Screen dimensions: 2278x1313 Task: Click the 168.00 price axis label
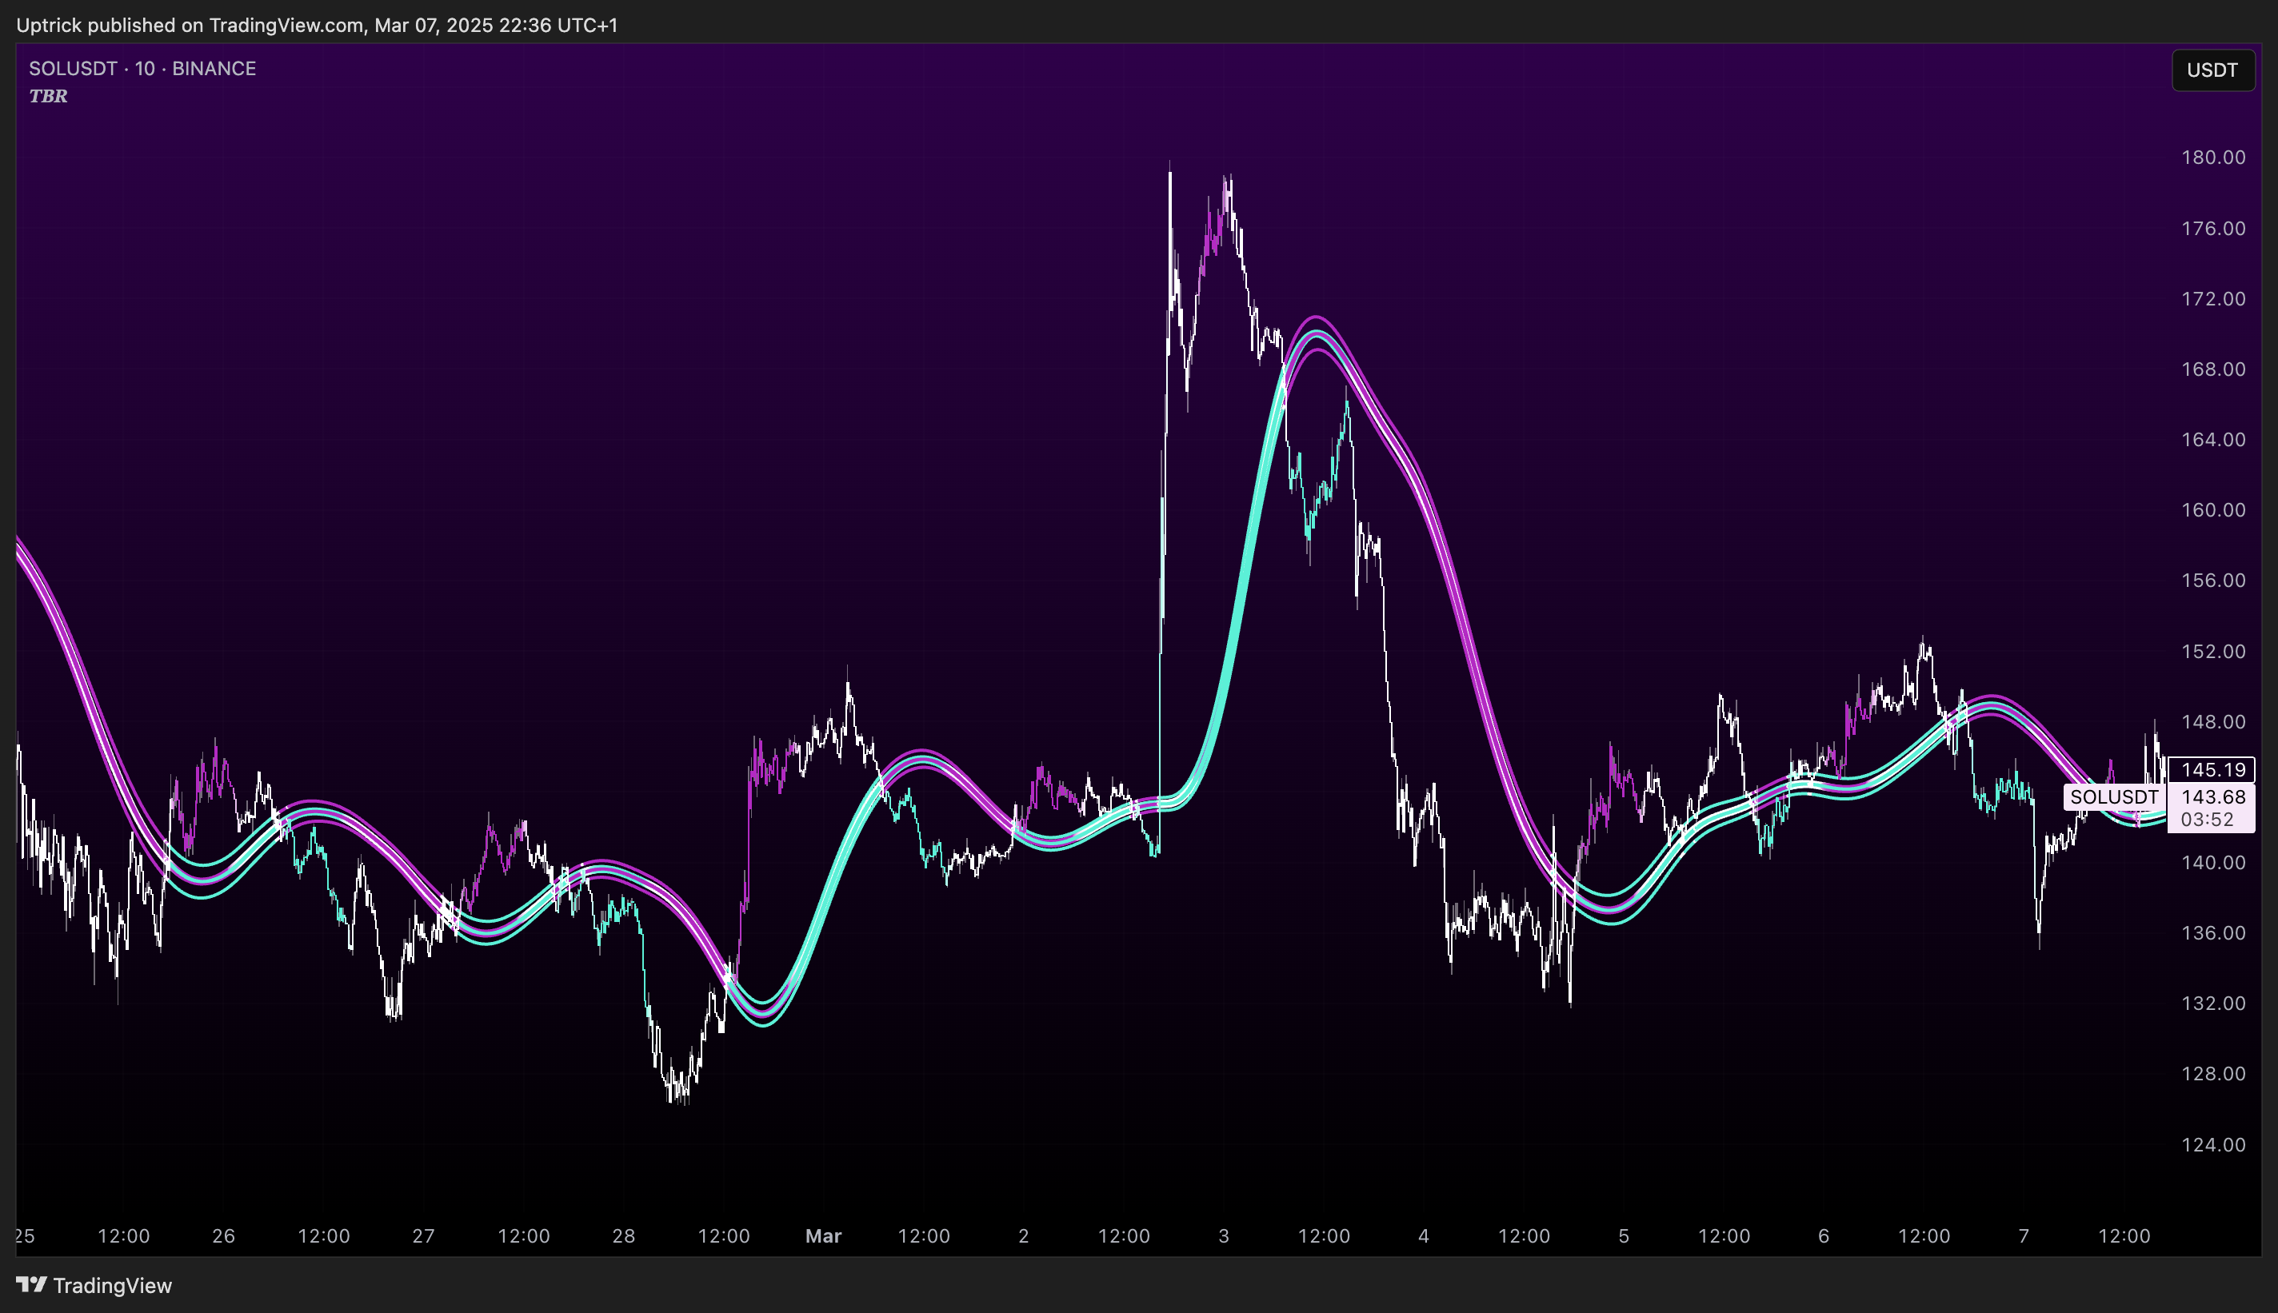click(x=2213, y=369)
